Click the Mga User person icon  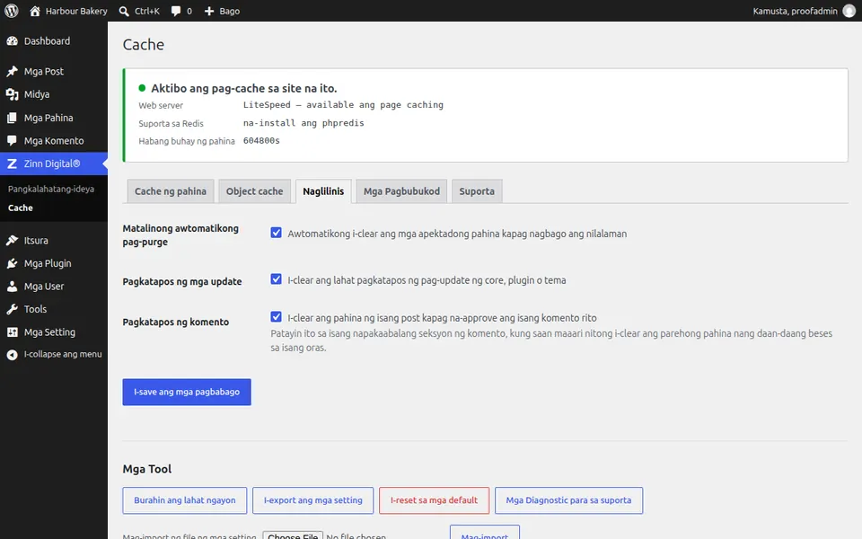click(12, 287)
